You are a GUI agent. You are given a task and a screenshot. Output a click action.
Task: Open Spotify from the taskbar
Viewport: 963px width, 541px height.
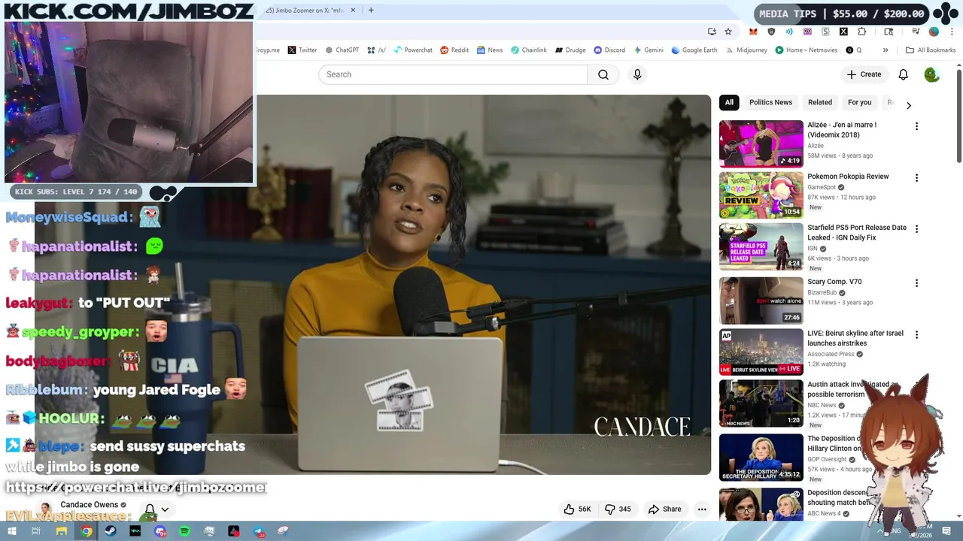[184, 531]
